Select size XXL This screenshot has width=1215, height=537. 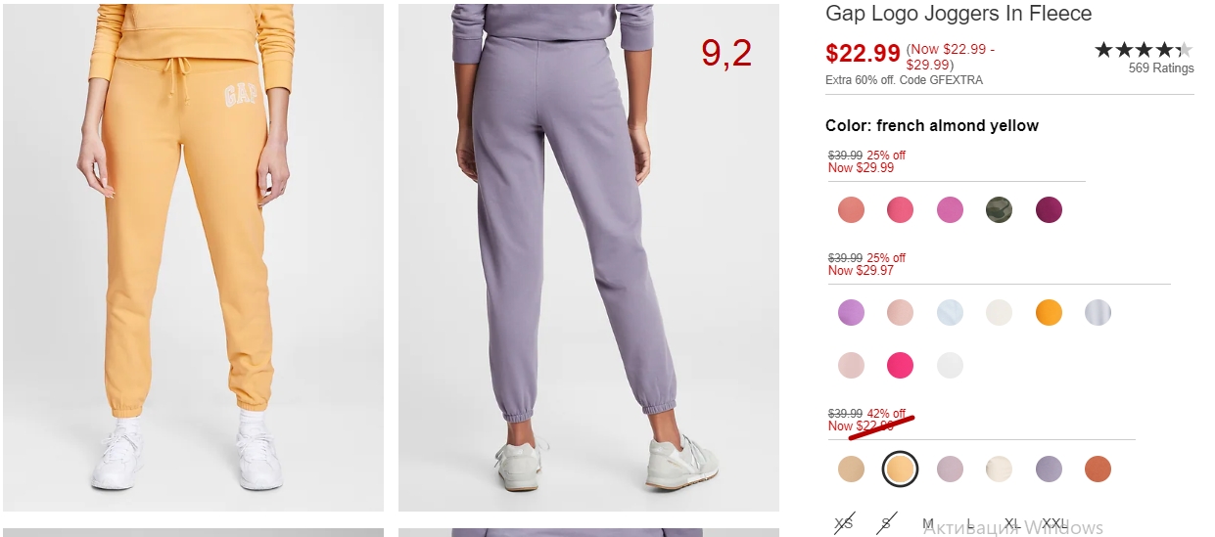[1054, 524]
